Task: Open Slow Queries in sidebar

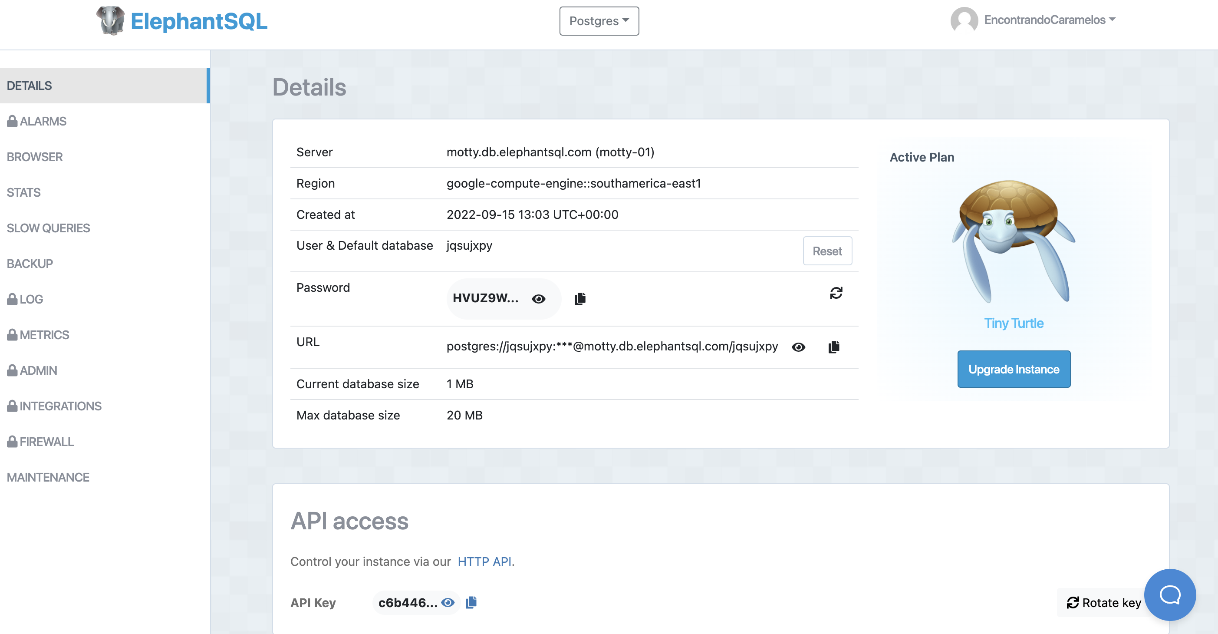Action: point(48,228)
